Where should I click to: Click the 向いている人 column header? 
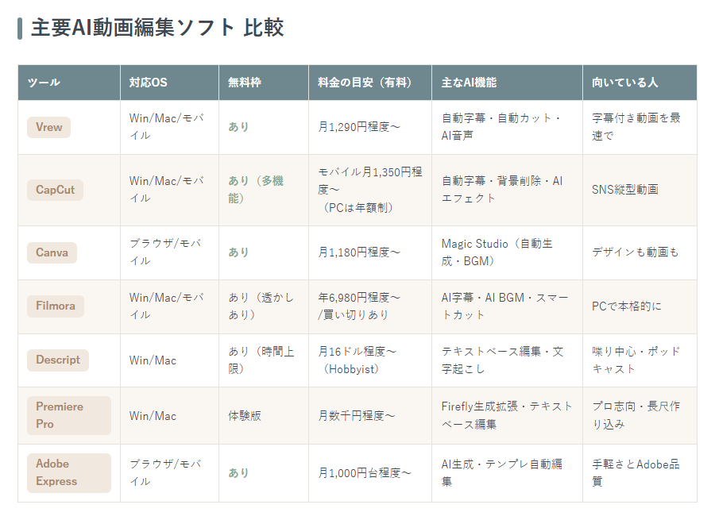(x=640, y=83)
